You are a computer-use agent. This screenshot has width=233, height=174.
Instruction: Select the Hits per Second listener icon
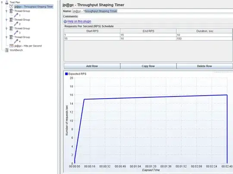[12, 46]
